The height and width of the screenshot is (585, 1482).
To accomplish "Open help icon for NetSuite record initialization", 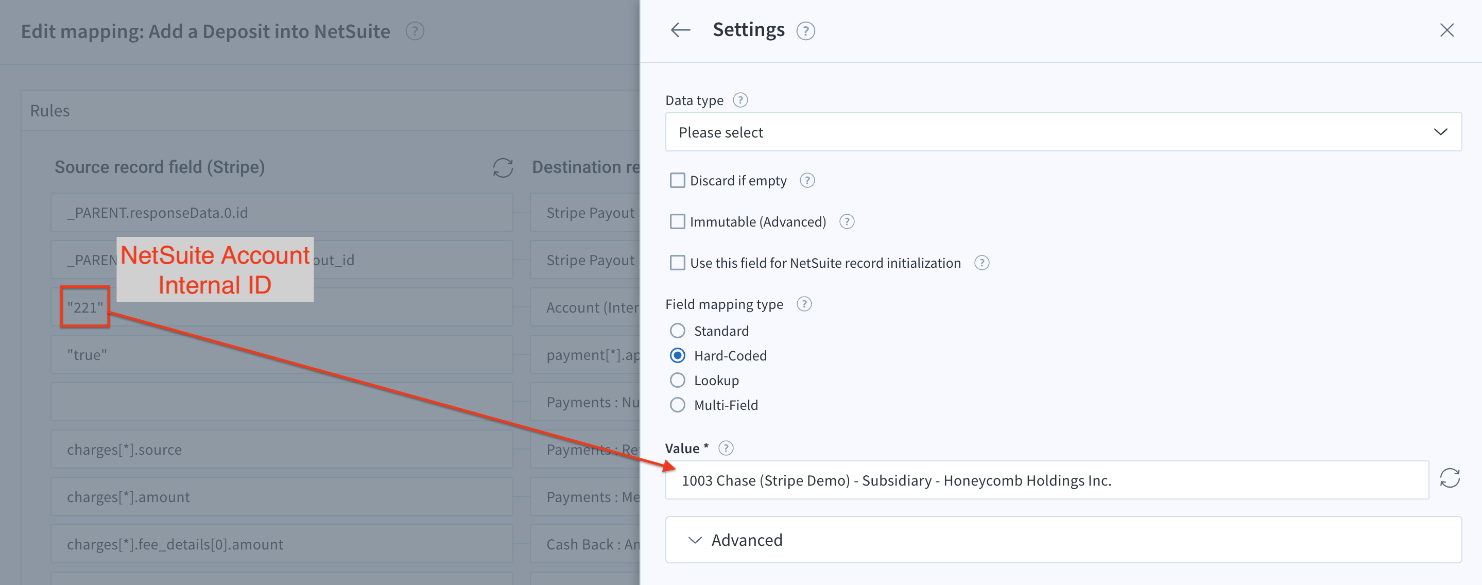I will point(981,263).
